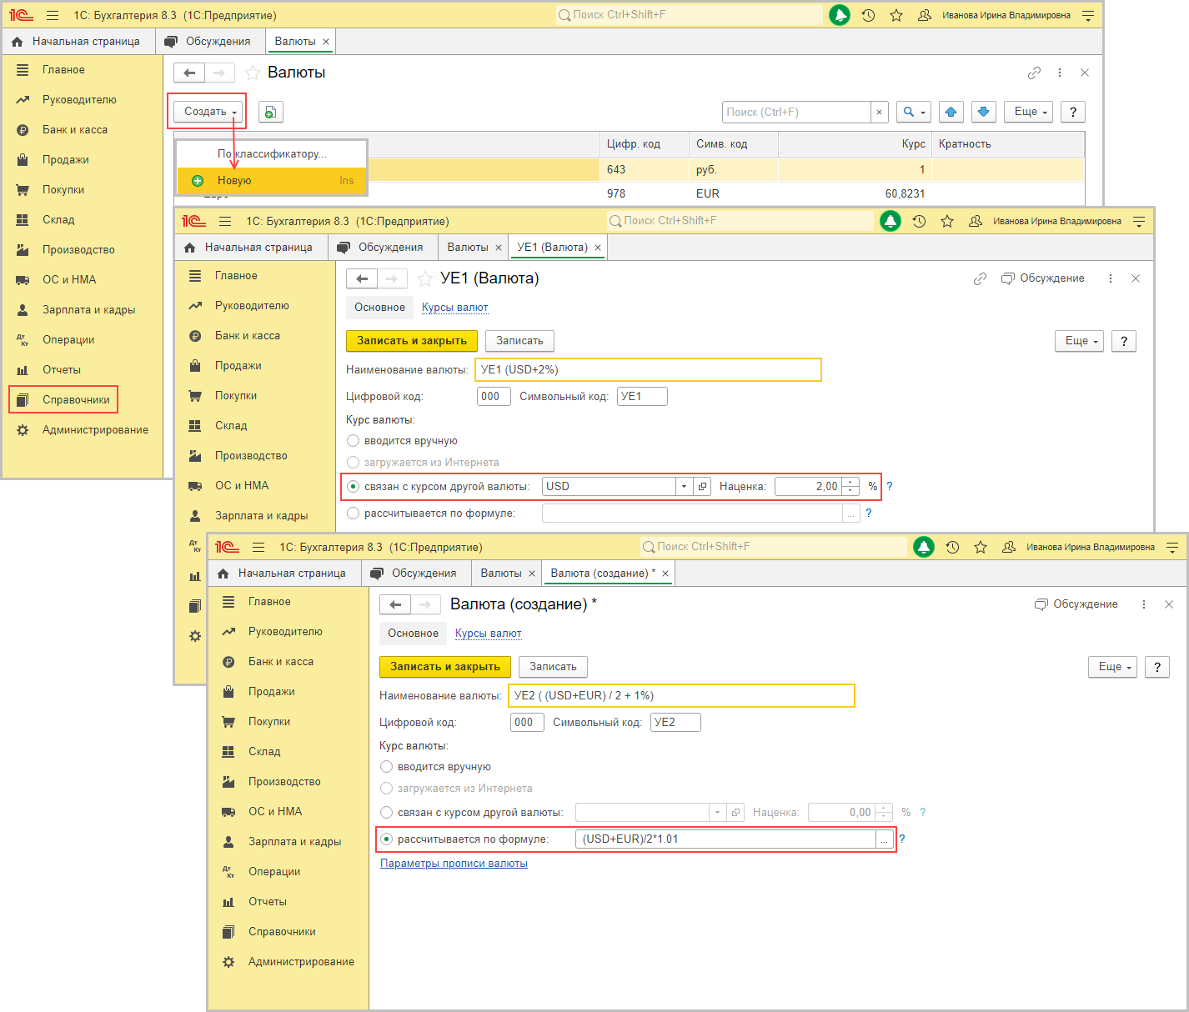Open the Еще menu in Валюты list
The image size is (1189, 1012).
(1028, 112)
